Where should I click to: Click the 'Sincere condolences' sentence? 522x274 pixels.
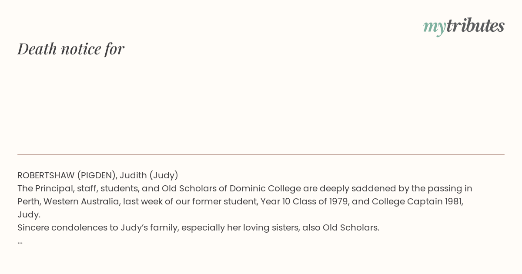pos(198,227)
